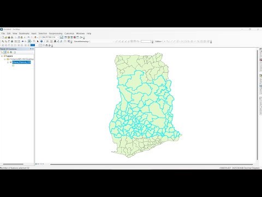Activate the Select Features tool
The height and width of the screenshot is (197, 262).
click(x=29, y=42)
